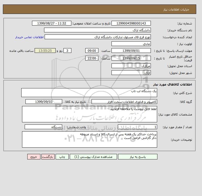Click the 'پاسخ به نیاز' button
202x196 pixels.
pos(137,157)
